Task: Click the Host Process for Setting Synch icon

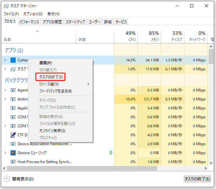Action: point(13,162)
